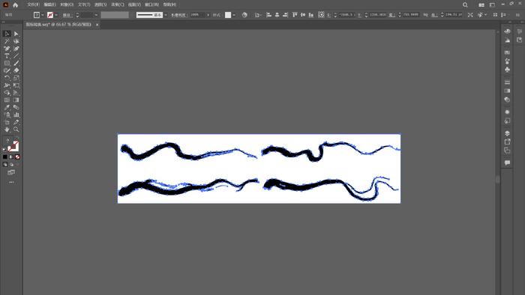This screenshot has height=295, width=525.
Task: Select the Eyedropper tool
Action: click(x=7, y=107)
